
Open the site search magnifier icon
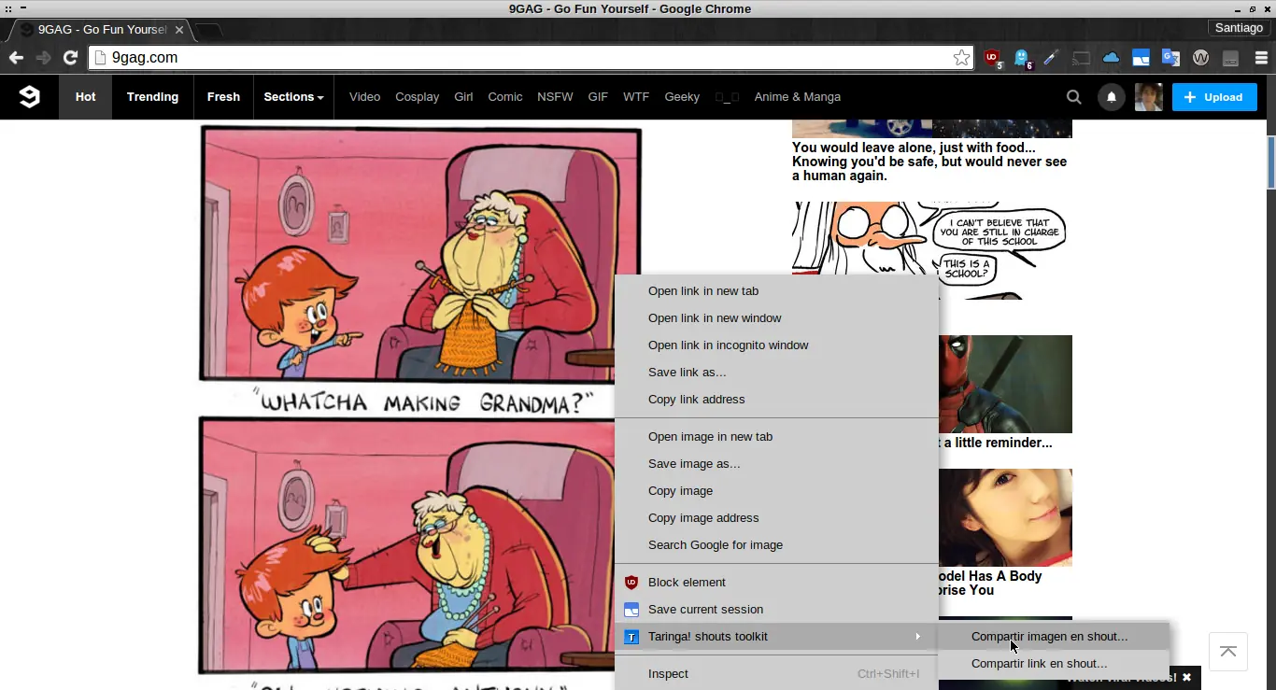pyautogui.click(x=1074, y=97)
